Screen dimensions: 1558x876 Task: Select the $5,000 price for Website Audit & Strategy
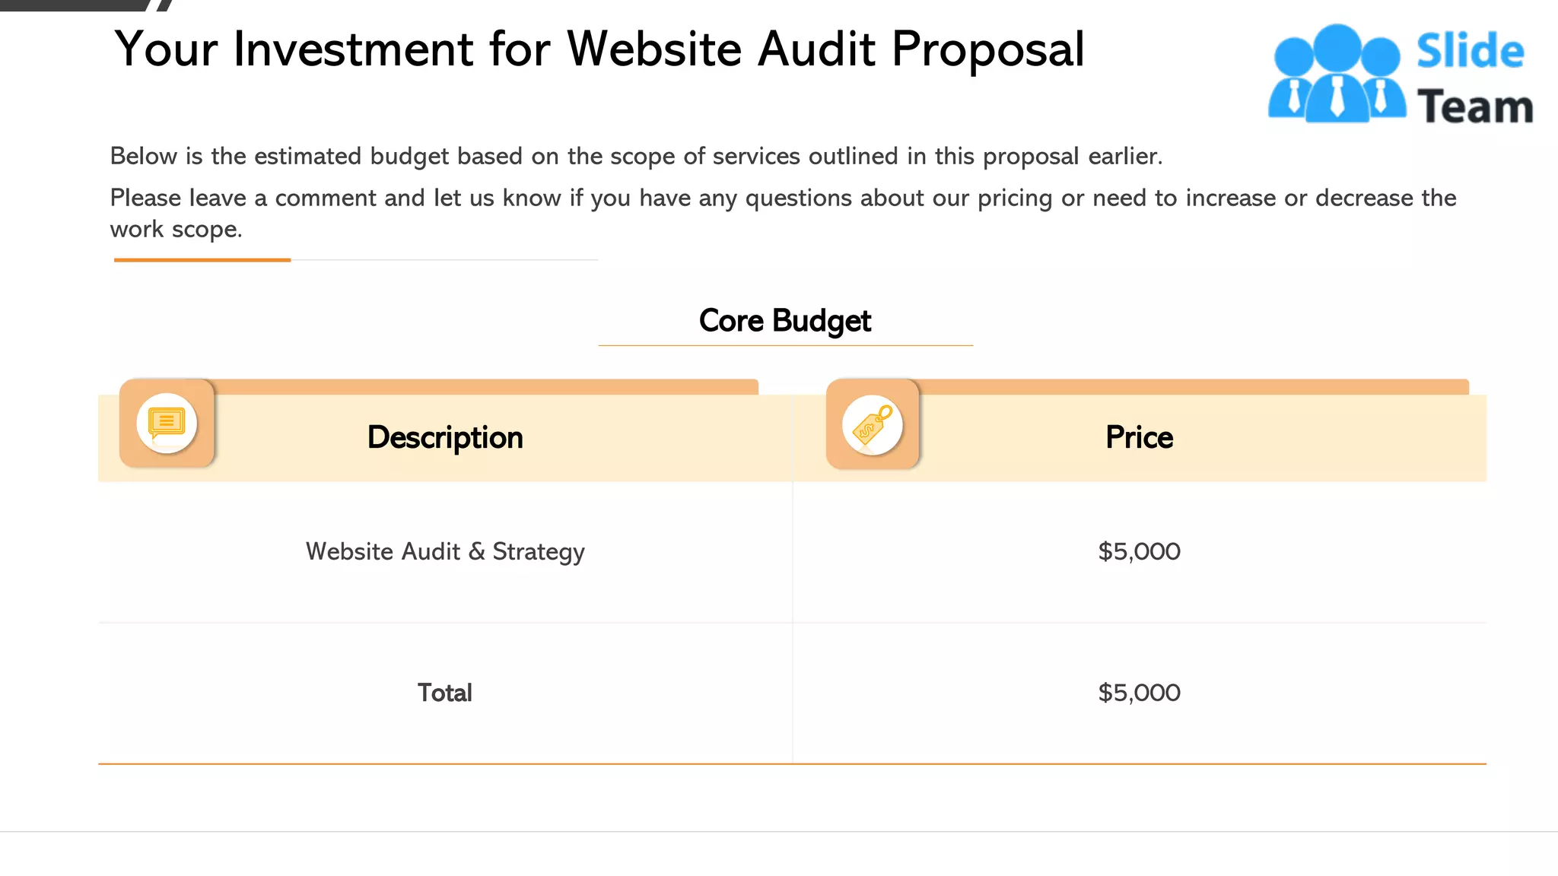tap(1139, 551)
